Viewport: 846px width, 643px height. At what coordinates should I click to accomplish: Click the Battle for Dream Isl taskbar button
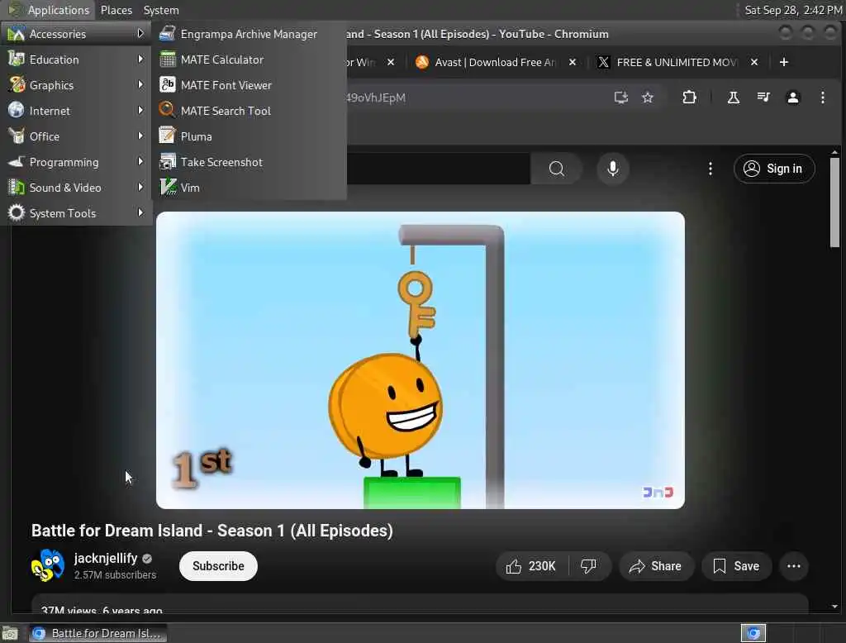point(97,633)
